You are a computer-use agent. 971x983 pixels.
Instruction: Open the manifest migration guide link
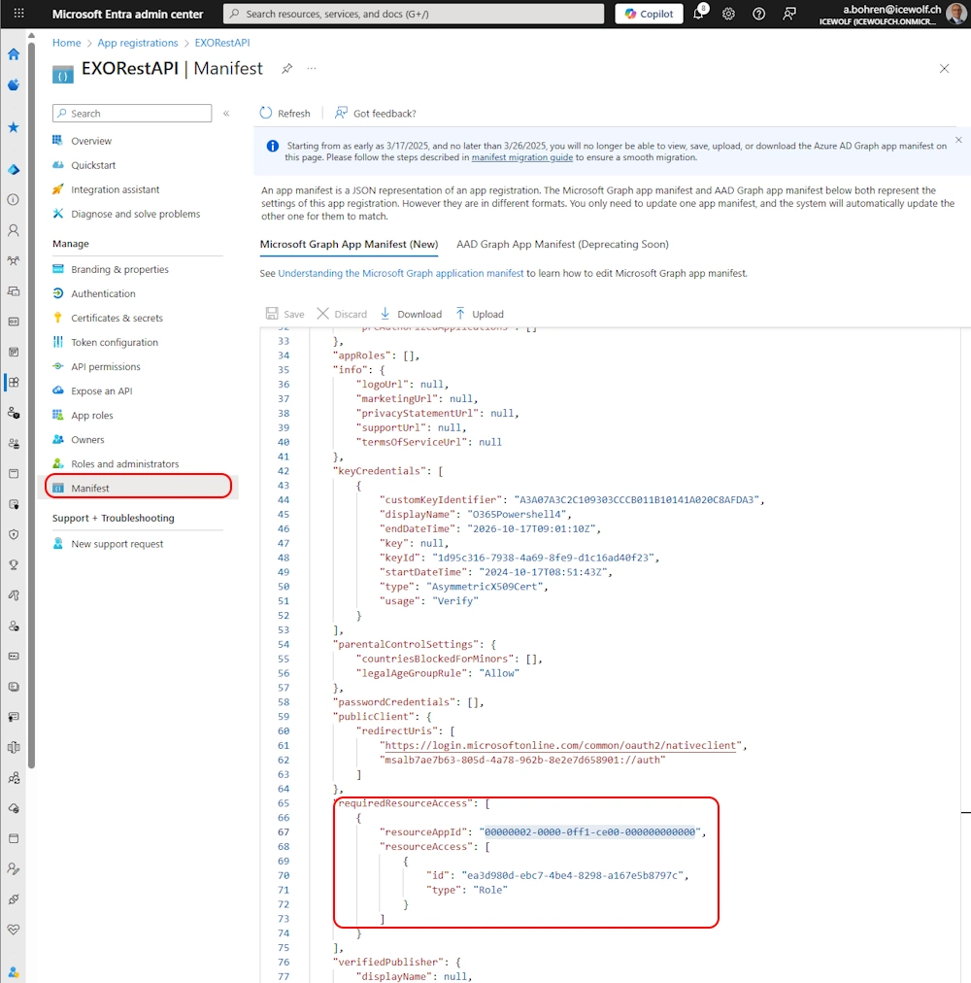click(x=522, y=157)
